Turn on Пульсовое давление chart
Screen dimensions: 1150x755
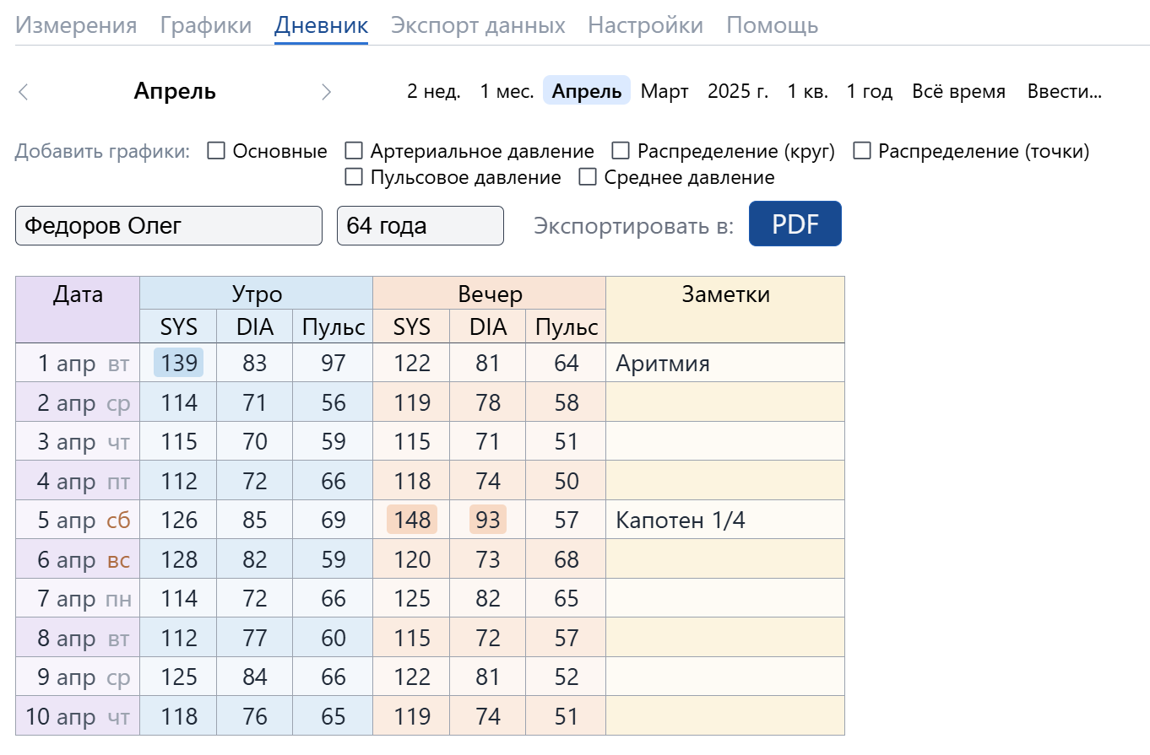click(354, 177)
